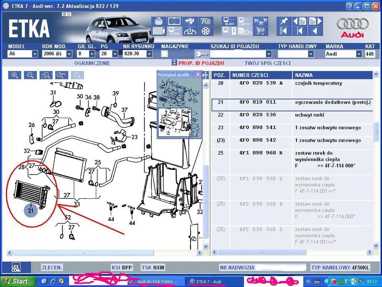Reset drawing zoom to 100%

62,75
